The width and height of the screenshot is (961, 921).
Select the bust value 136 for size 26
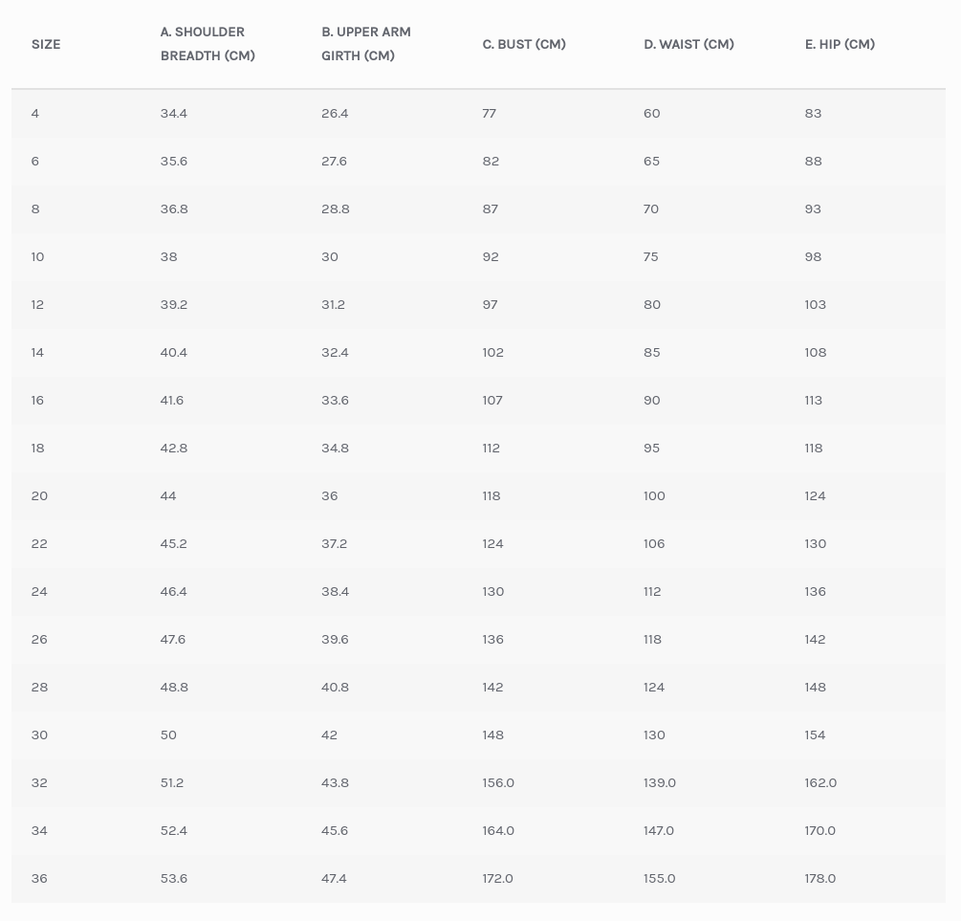point(493,639)
